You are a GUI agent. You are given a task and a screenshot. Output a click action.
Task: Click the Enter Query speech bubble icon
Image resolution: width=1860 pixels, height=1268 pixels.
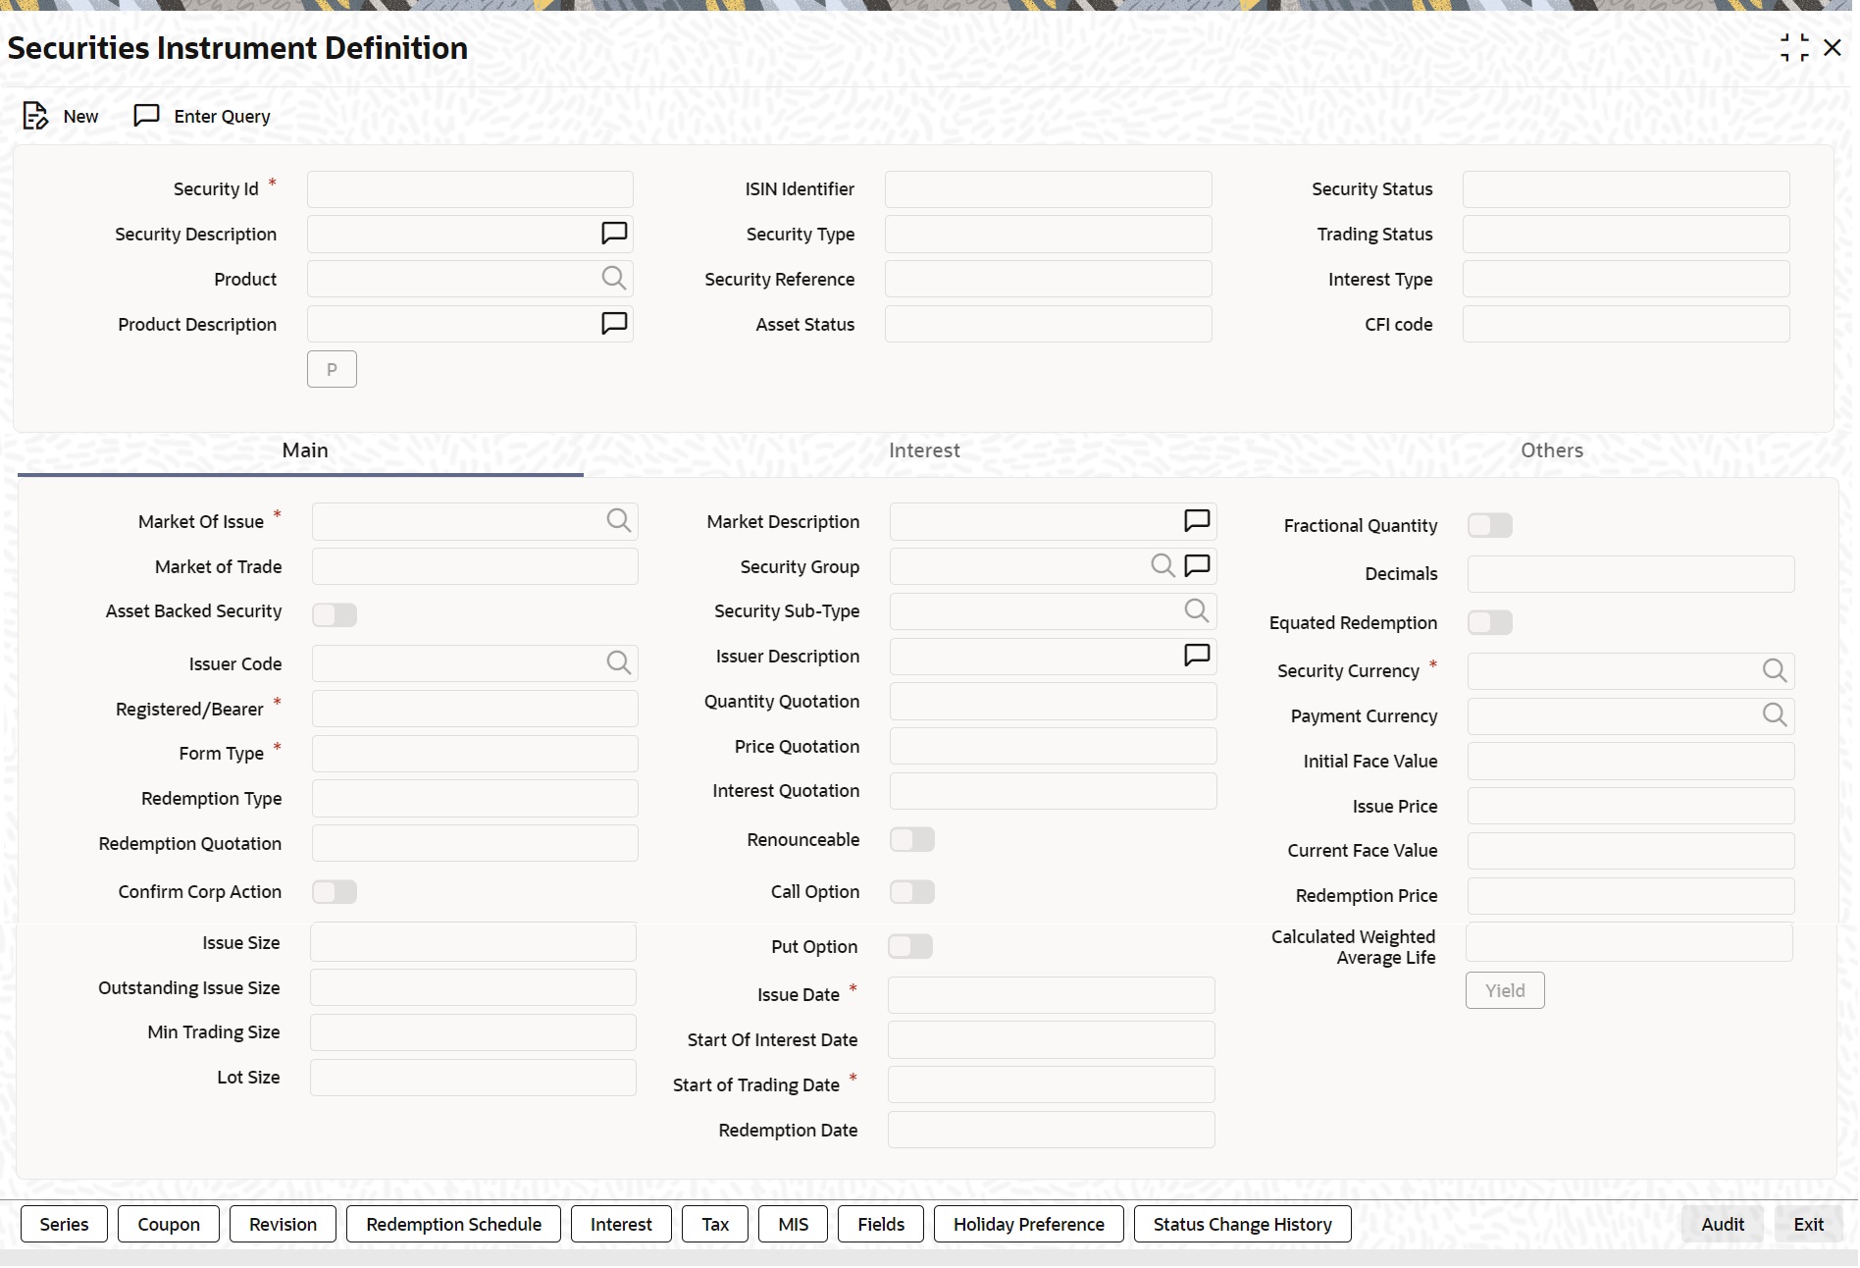click(146, 116)
